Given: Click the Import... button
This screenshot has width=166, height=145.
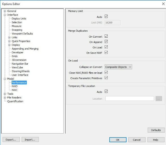Looking at the screenshot, I should 30,140.
